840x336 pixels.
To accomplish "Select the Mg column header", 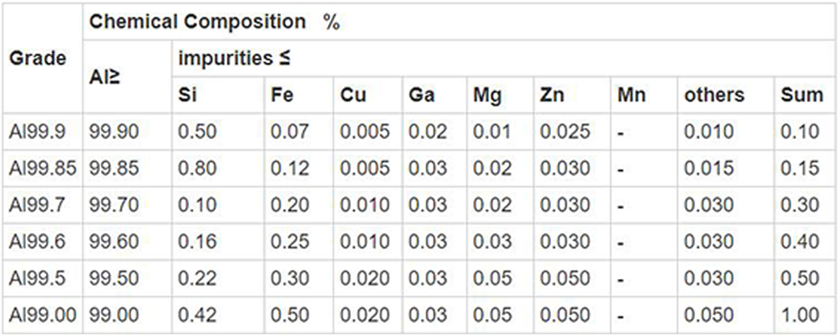I will [x=487, y=95].
